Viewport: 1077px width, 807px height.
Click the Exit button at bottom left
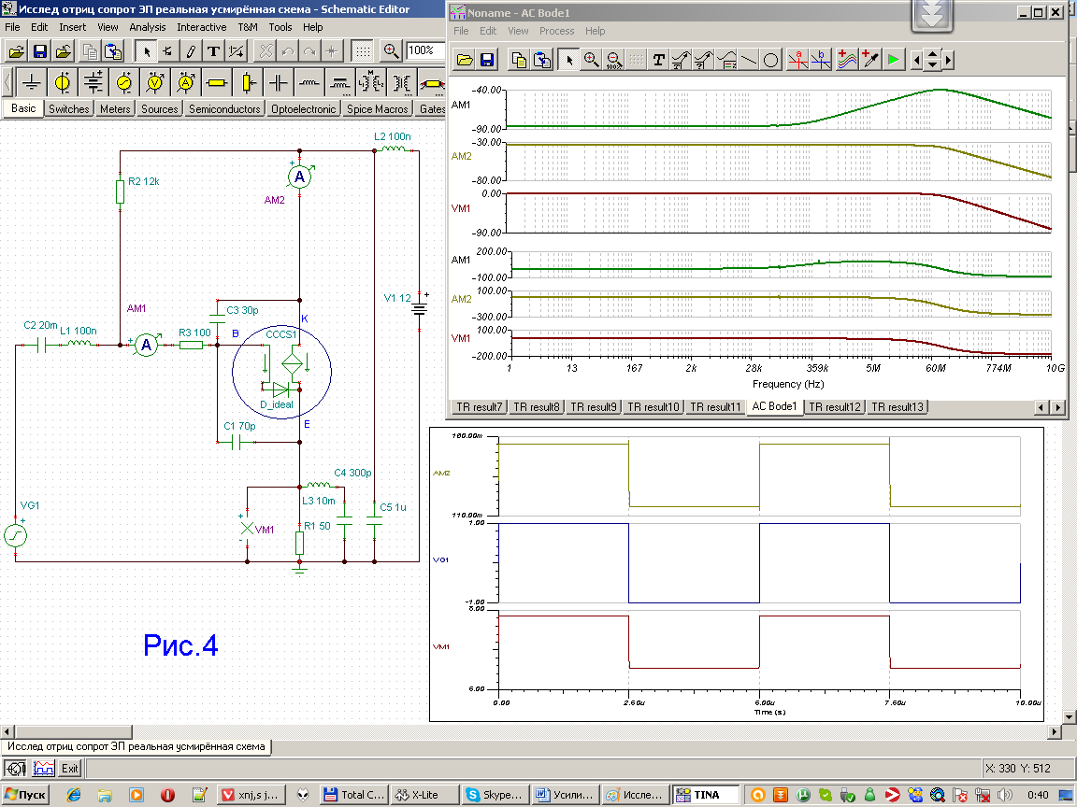[70, 769]
